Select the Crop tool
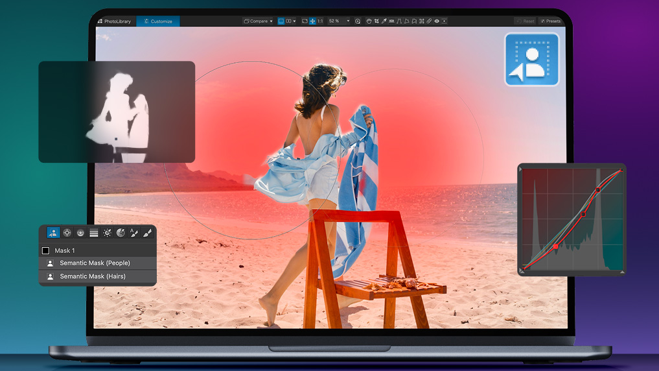Screen dimensions: 659x371 coord(376,21)
